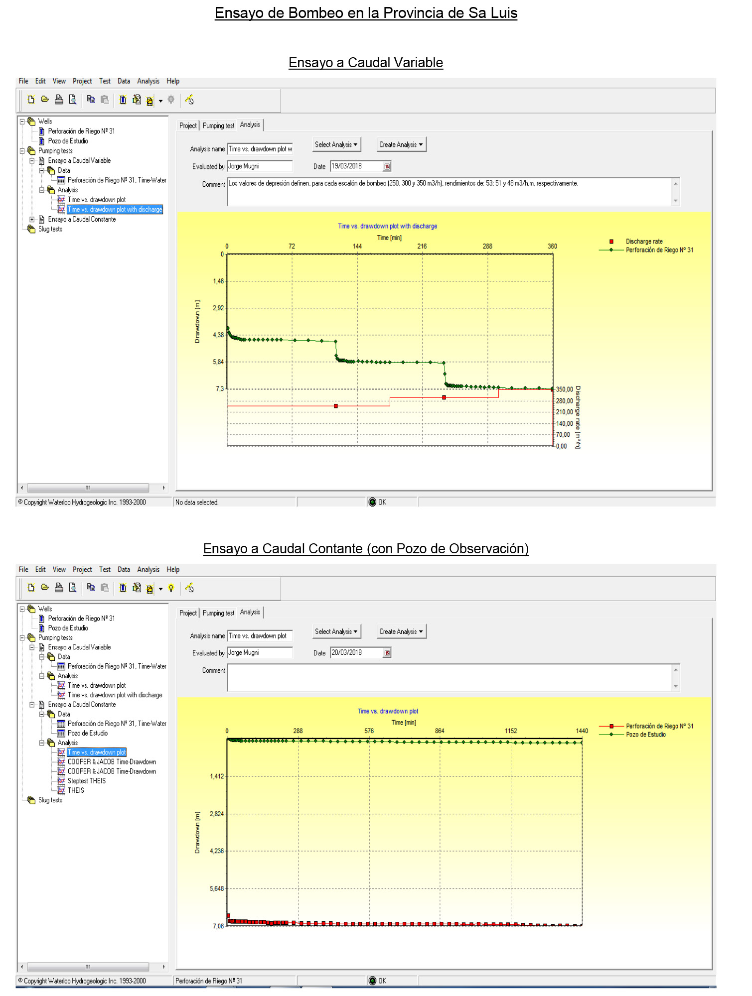Open Analysis menu in Caudal Variable screenshot menubar
Screen dimensions: 752x996
click(x=148, y=81)
